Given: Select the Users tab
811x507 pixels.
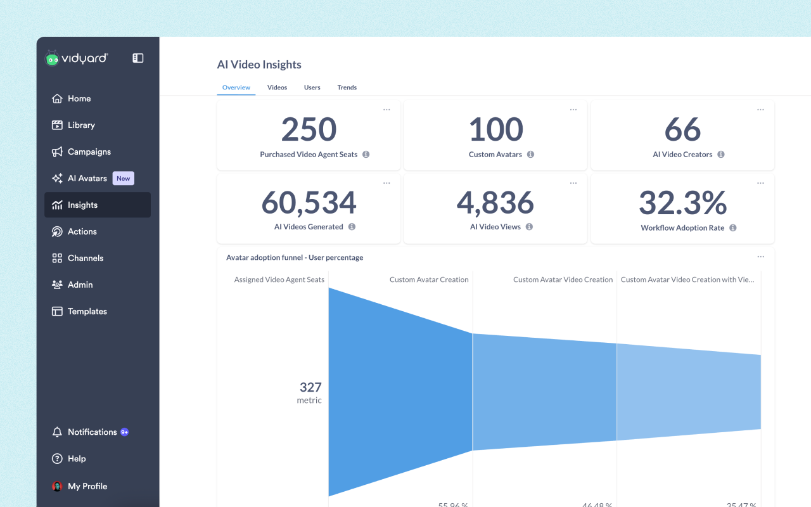Looking at the screenshot, I should [312, 87].
